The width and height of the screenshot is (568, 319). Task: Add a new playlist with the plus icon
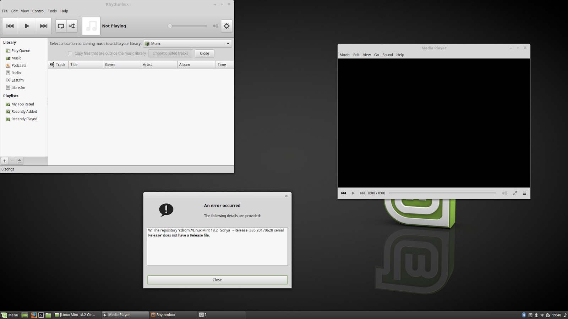tap(5, 161)
